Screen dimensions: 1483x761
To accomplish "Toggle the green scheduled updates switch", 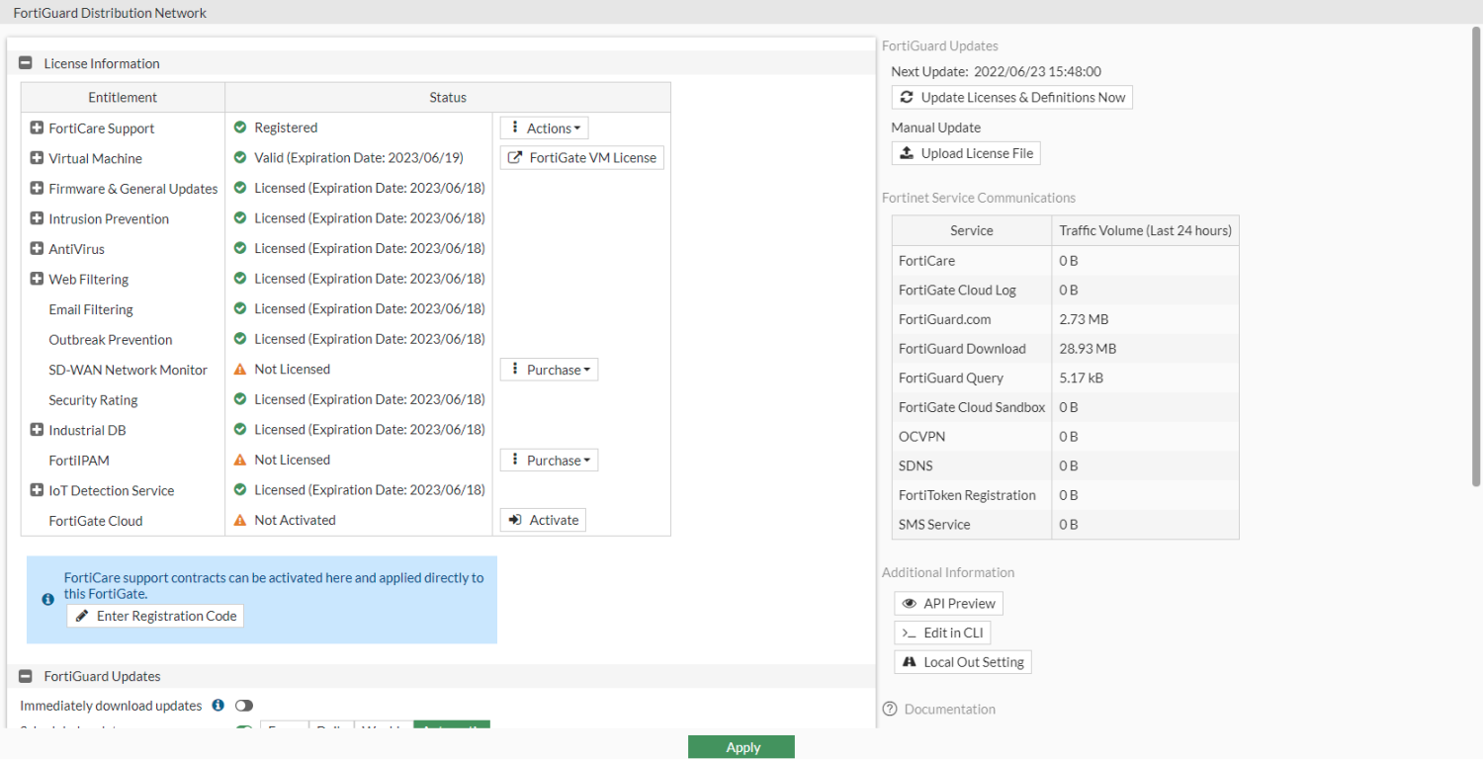I will pyautogui.click(x=244, y=730).
